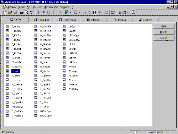Switch to the Informes tab

click(93, 20)
